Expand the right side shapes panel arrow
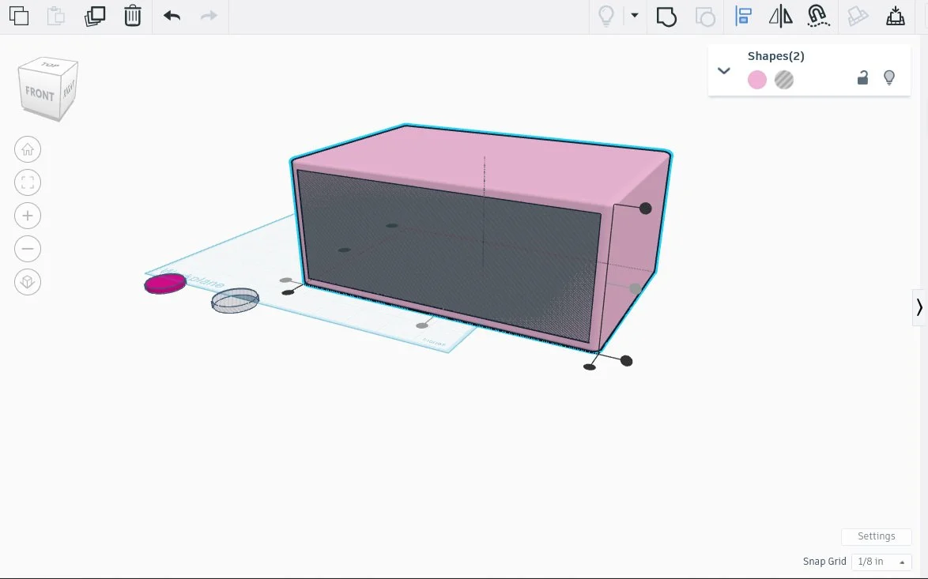Image resolution: width=928 pixels, height=579 pixels. coord(919,307)
